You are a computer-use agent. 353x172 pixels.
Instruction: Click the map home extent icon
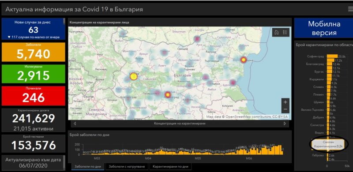point(277,33)
